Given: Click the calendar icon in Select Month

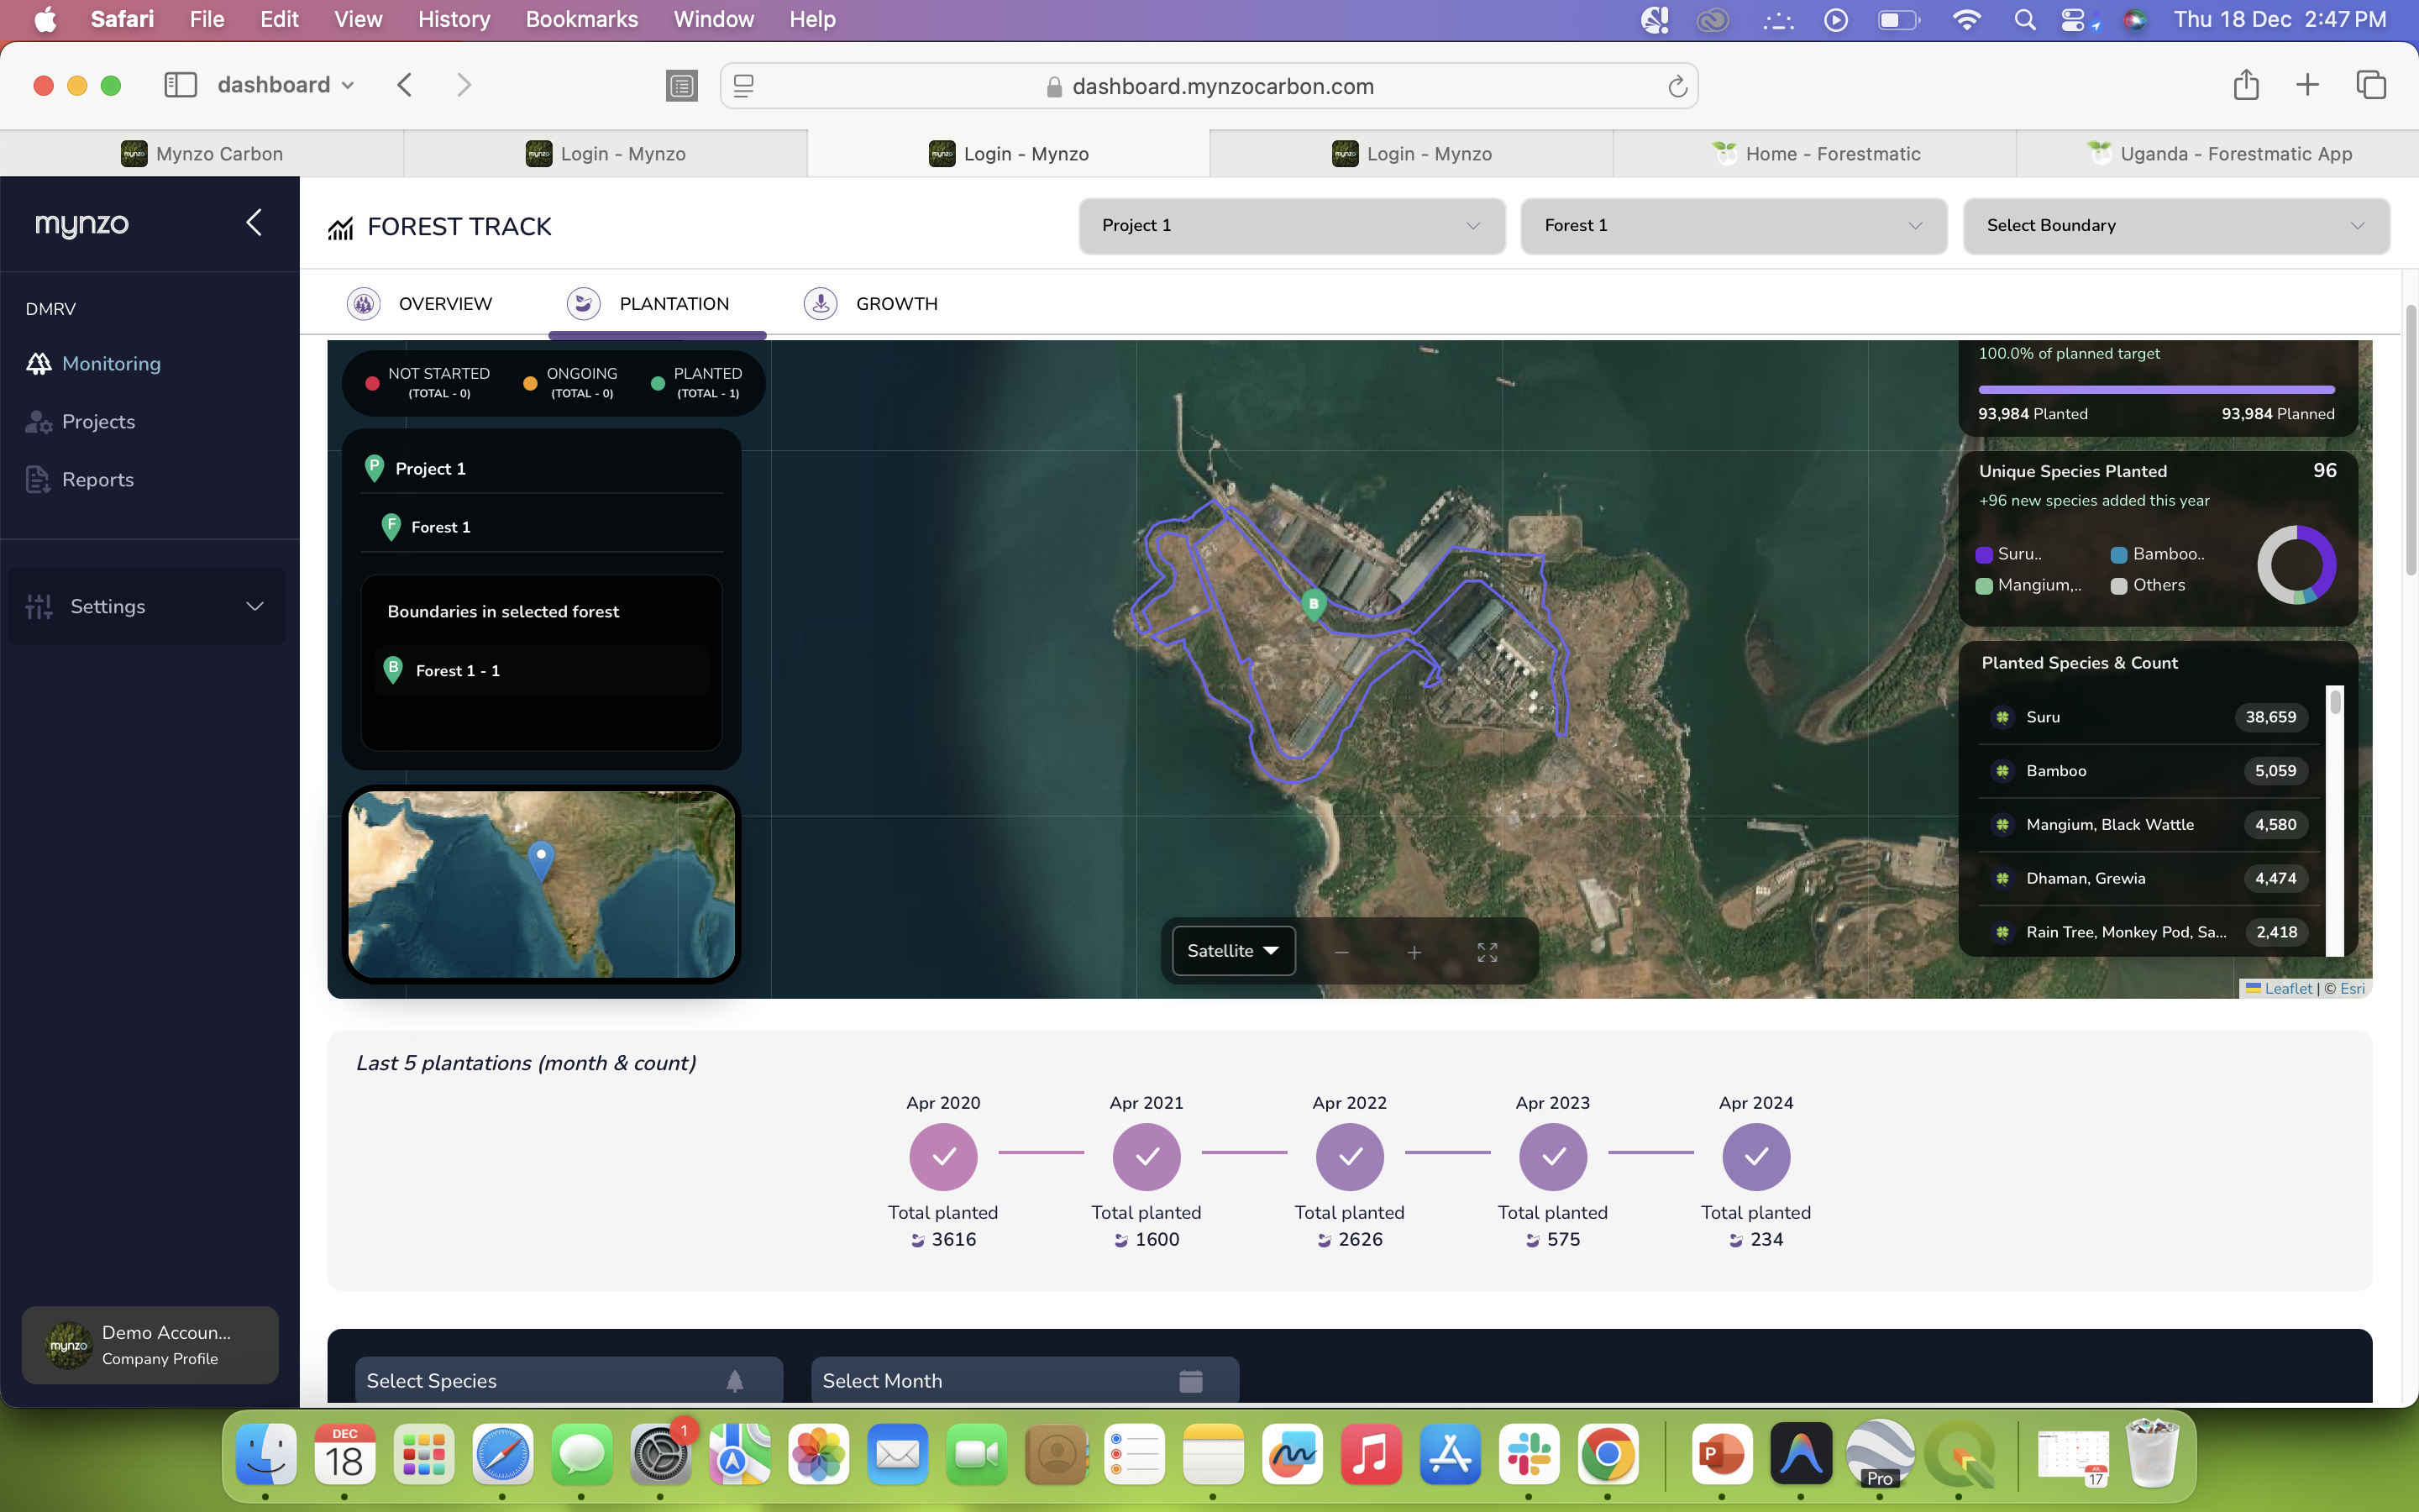Looking at the screenshot, I should (x=1189, y=1381).
